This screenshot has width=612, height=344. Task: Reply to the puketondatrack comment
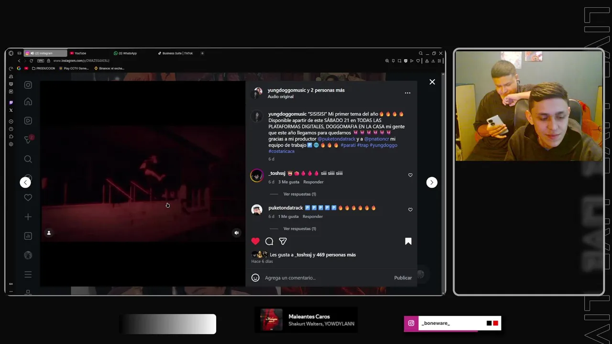[x=313, y=216]
